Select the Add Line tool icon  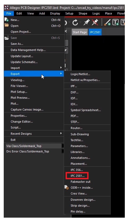pos(107,22)
